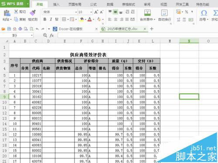The width and height of the screenshot is (218, 163).
Task: Click the decrease indent icon
Action: pos(127,12)
